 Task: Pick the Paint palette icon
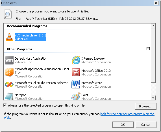[76, 96]
